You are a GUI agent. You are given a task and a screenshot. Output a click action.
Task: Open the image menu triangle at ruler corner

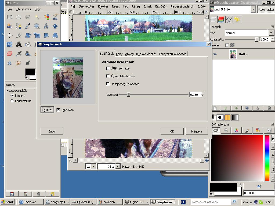point(71,12)
